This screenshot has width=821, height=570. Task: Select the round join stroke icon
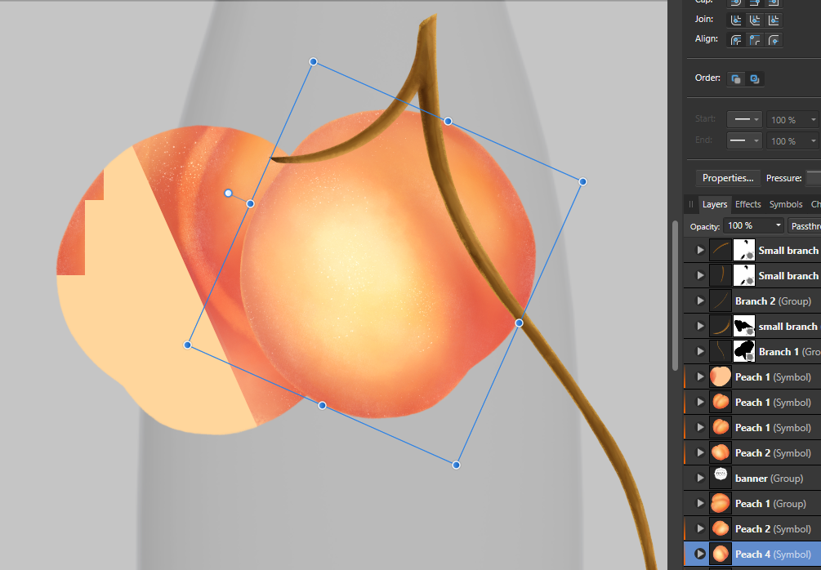(x=736, y=20)
